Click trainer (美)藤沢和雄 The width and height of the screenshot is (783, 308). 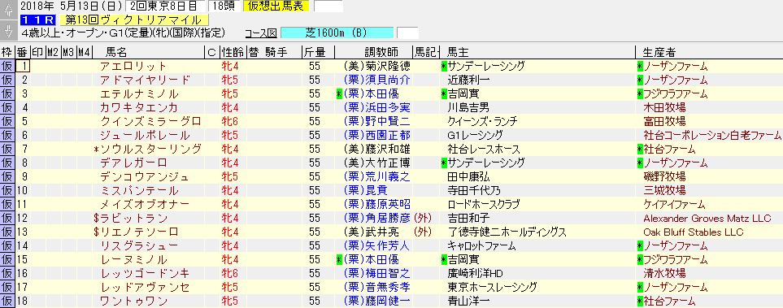click(377, 149)
